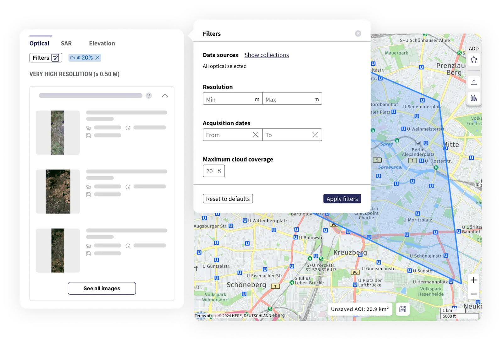Click the clock icon in the second result

point(128,187)
